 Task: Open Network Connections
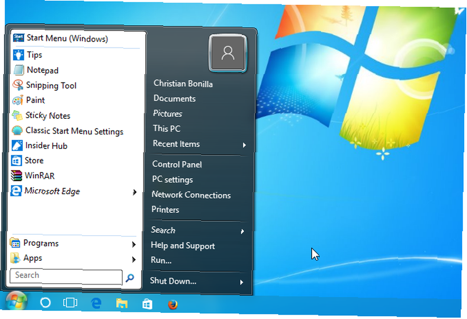[x=191, y=195]
